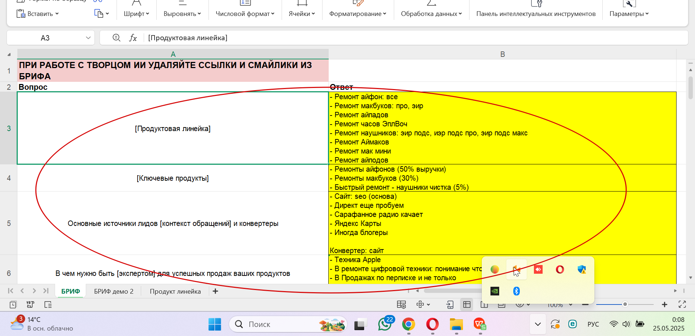Open the Windows Start menu
The width and height of the screenshot is (695, 336).
tap(215, 324)
